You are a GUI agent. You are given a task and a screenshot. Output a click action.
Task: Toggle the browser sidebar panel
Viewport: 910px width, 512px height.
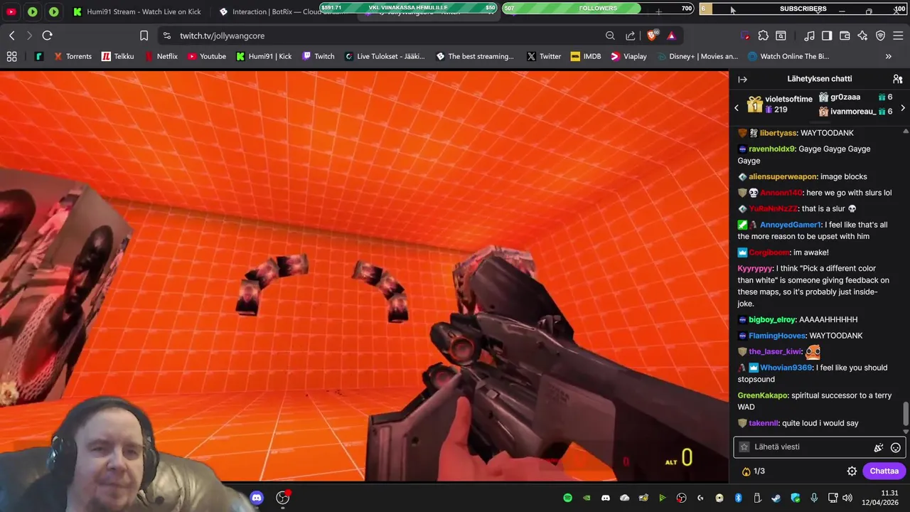tap(827, 36)
